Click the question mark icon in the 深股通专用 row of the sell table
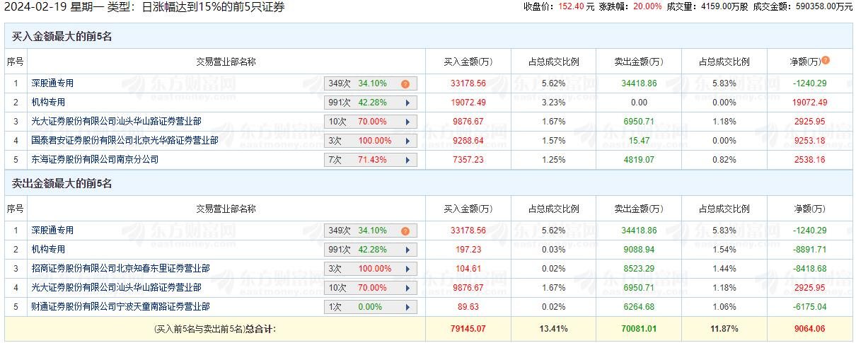The height and width of the screenshot is (343, 856). (x=405, y=231)
